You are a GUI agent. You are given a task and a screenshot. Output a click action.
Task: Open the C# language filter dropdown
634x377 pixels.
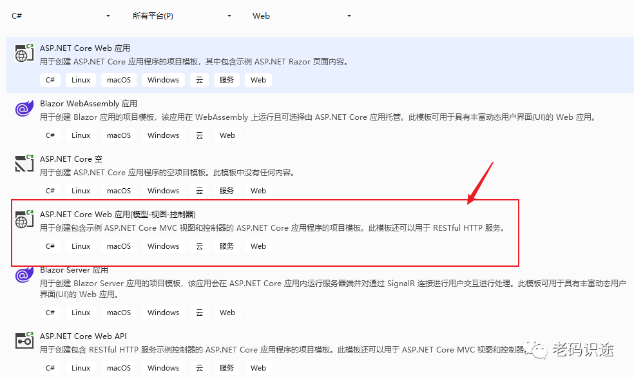[61, 15]
